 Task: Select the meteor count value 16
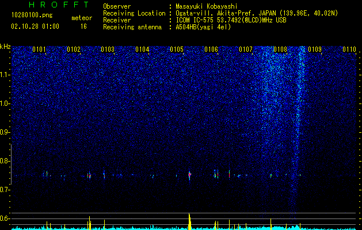83,26
